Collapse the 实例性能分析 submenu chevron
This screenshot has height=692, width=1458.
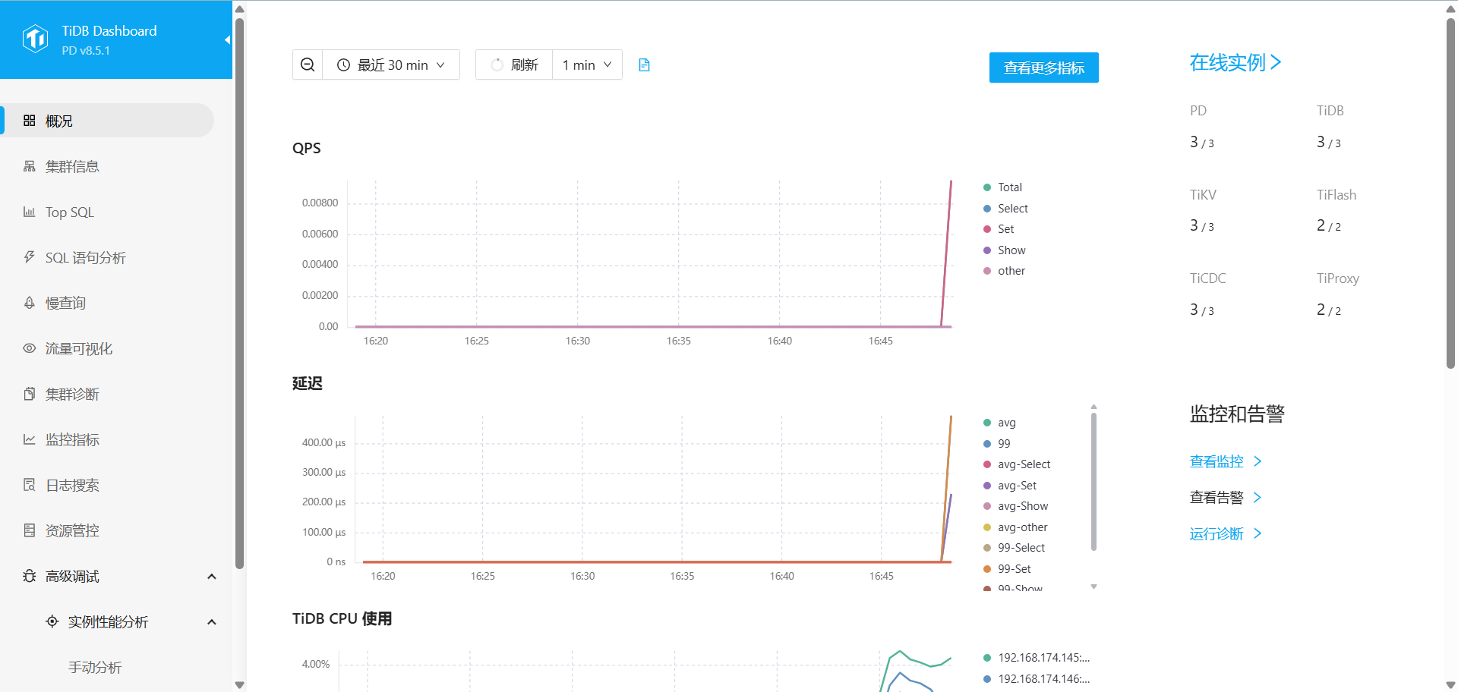click(212, 622)
